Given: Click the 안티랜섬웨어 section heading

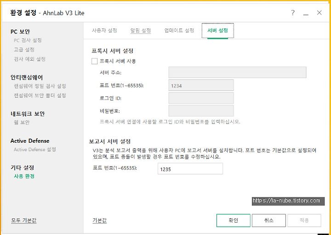Looking at the screenshot, I should (x=27, y=78).
